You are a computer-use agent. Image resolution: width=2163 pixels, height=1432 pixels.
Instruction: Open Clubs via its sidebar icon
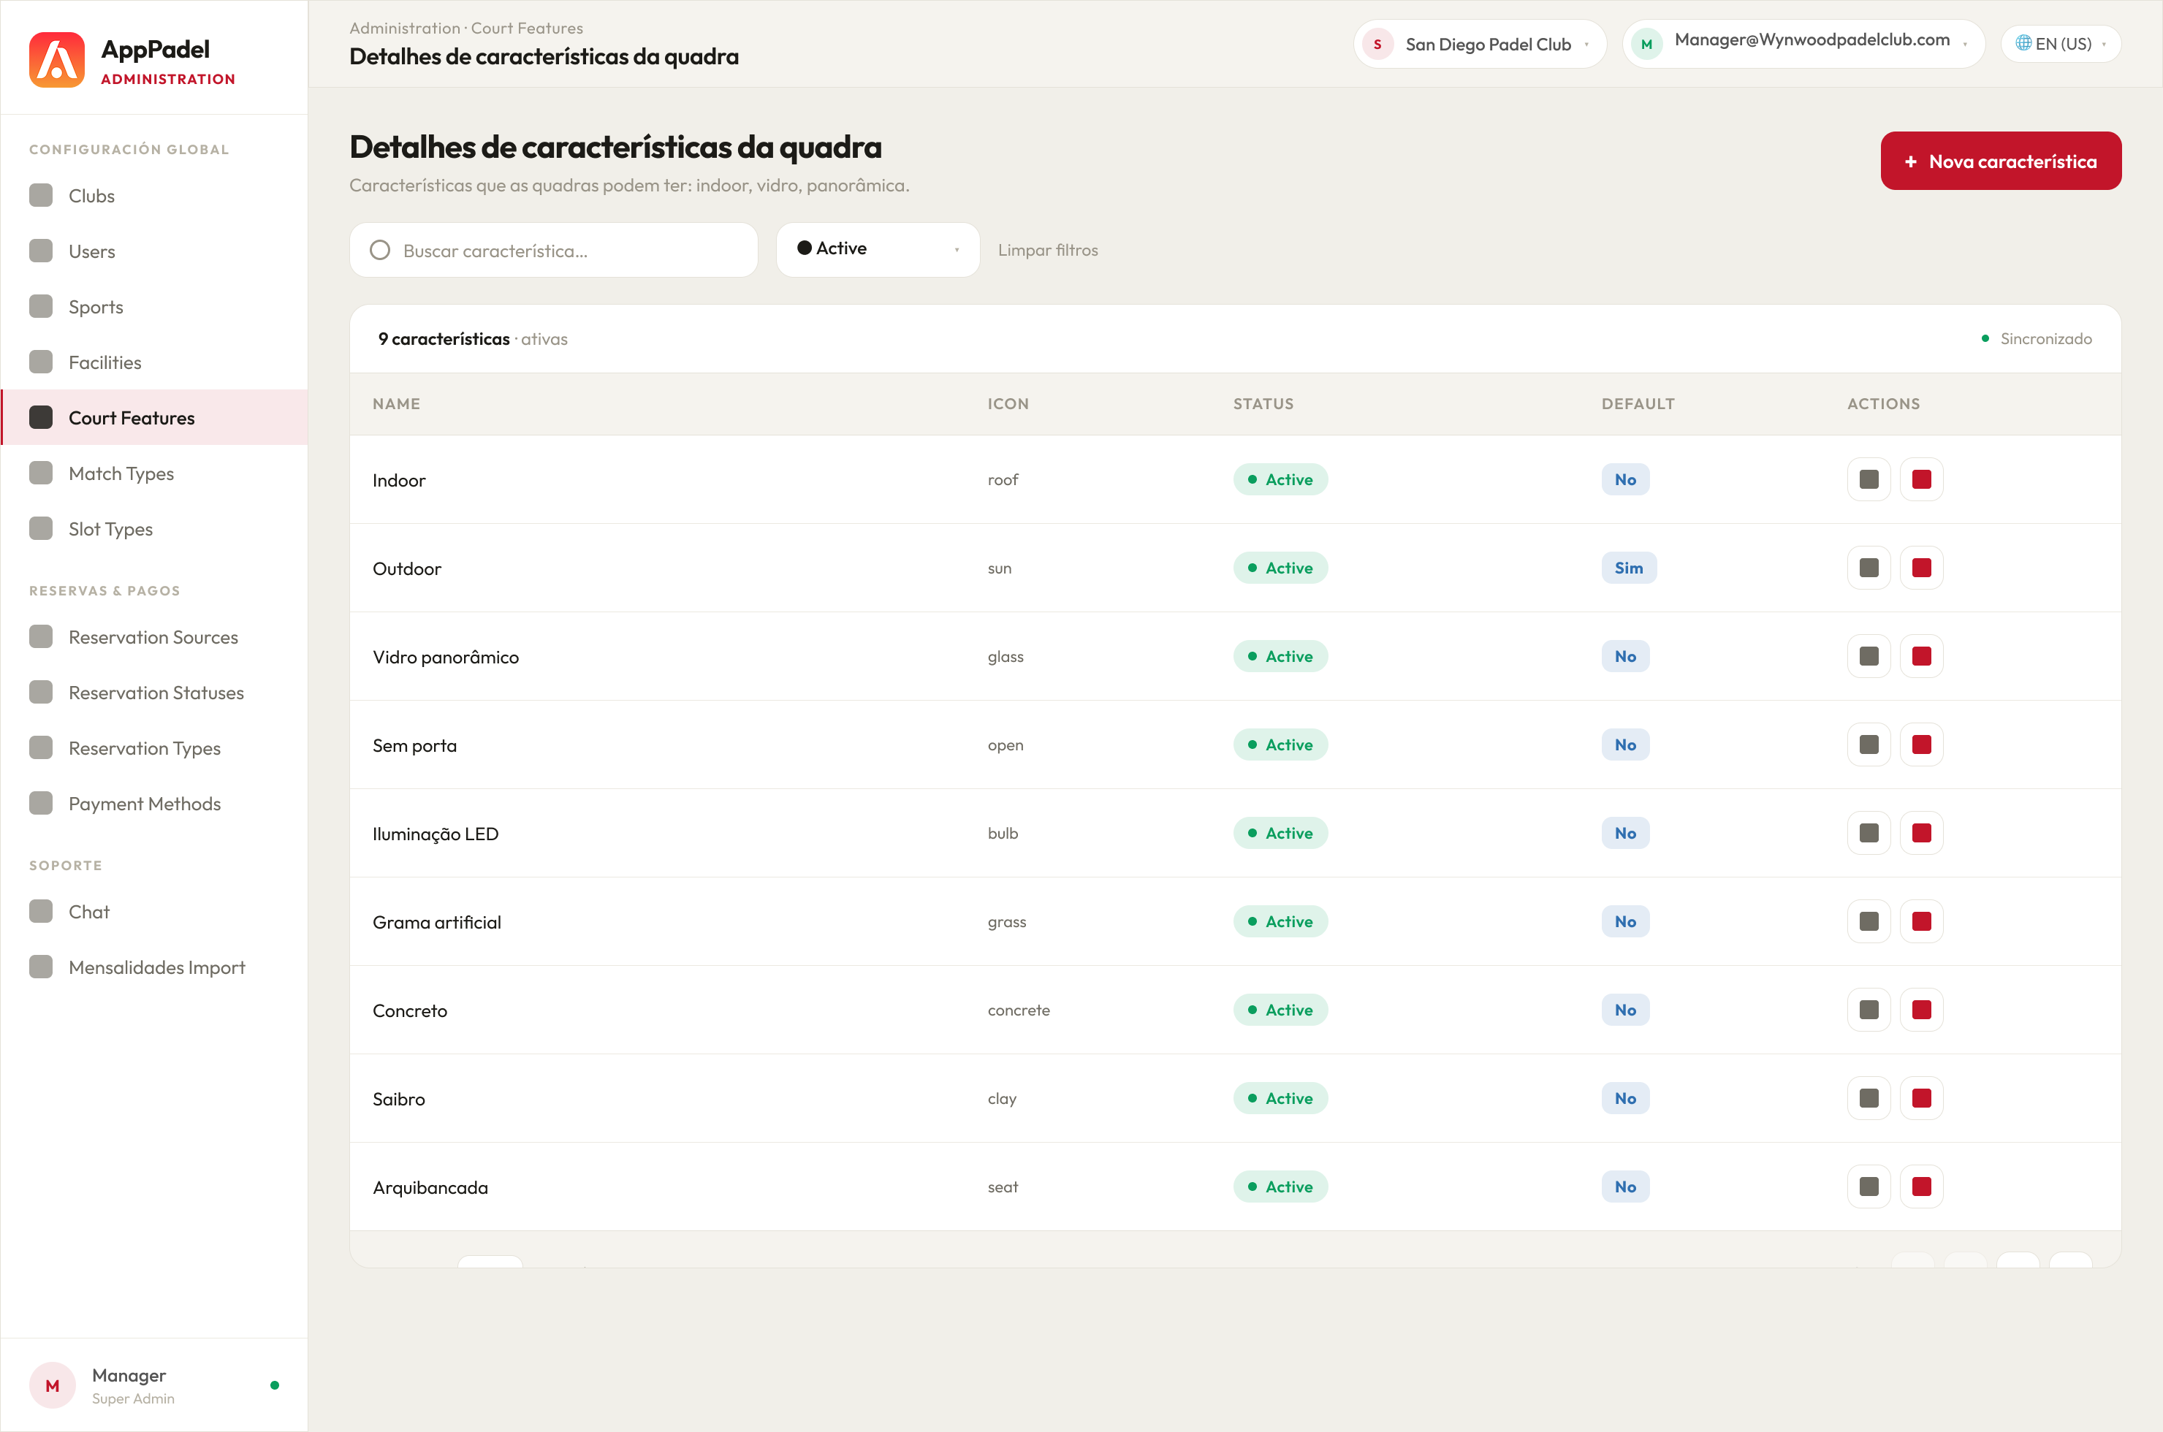(x=41, y=196)
